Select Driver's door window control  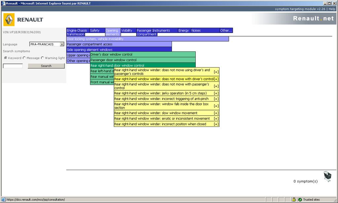click(x=143, y=54)
